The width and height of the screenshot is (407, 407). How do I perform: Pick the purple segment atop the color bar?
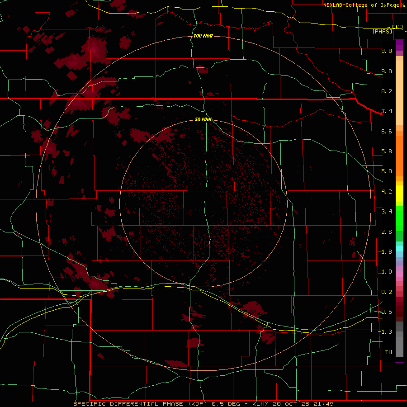point(399,45)
